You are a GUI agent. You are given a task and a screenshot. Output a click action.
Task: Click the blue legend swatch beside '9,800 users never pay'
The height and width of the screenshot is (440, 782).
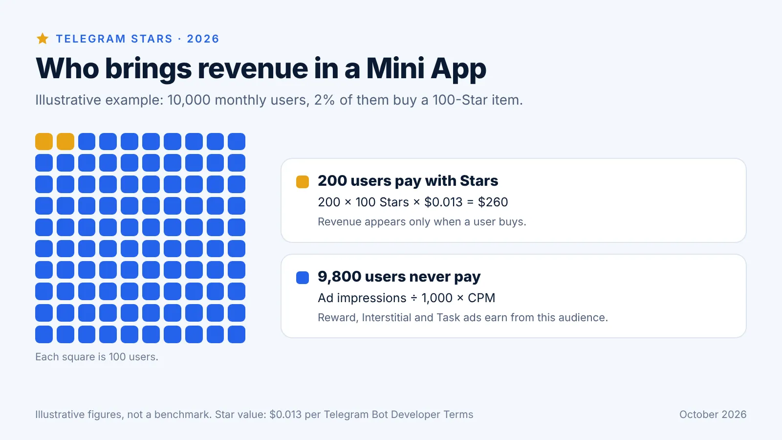coord(303,278)
